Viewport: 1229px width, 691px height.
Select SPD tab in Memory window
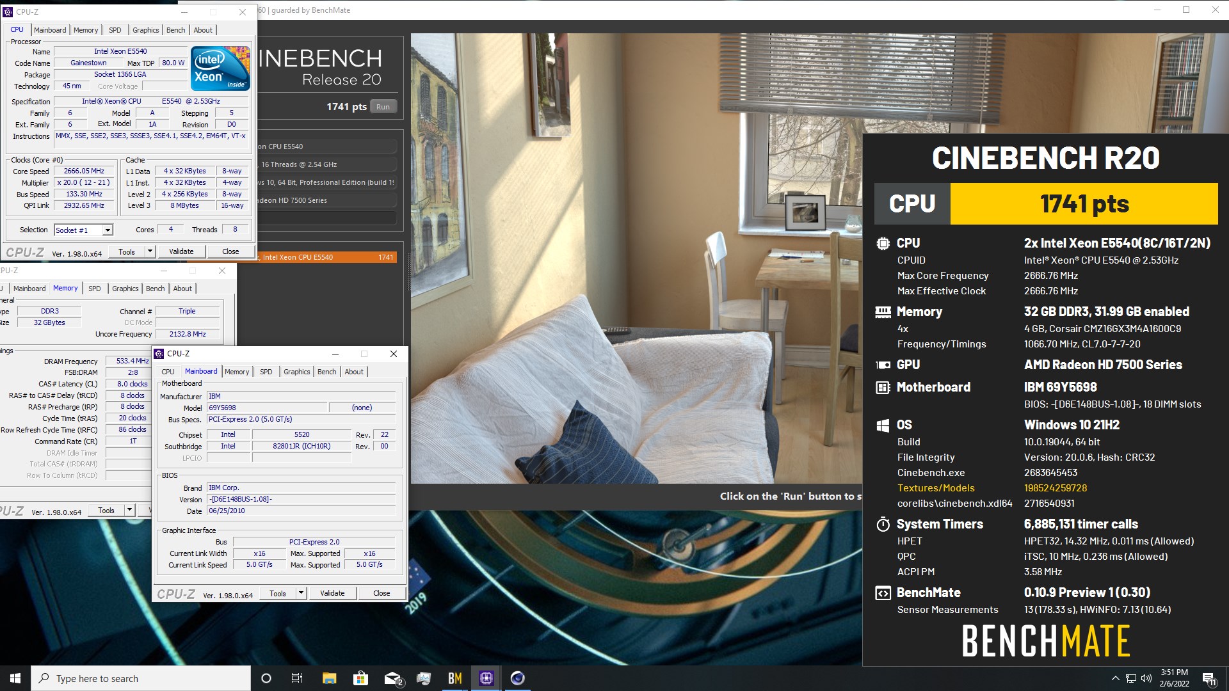[95, 289]
